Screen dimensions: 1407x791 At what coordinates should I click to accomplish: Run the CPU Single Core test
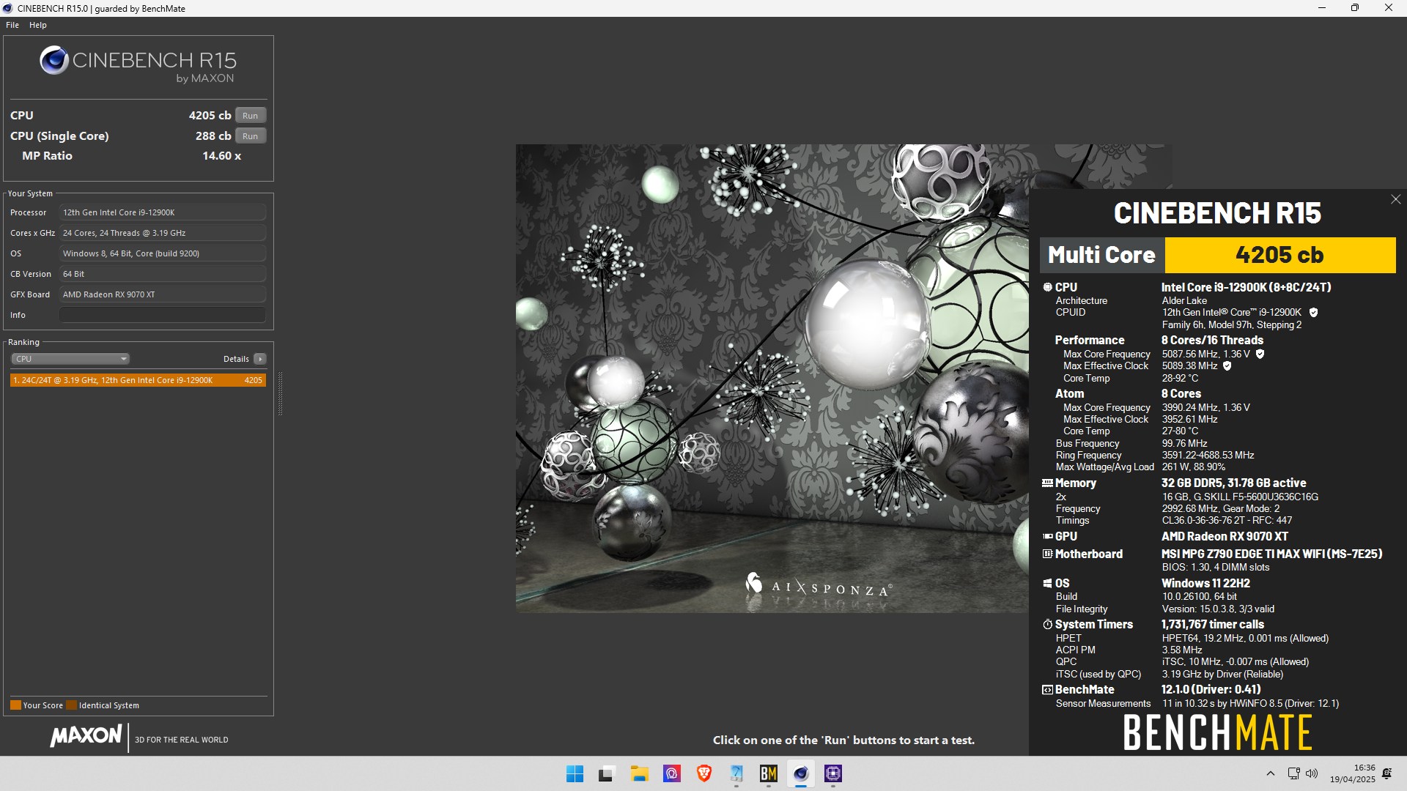(251, 136)
